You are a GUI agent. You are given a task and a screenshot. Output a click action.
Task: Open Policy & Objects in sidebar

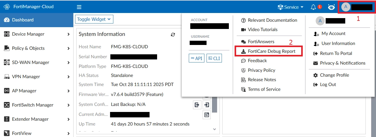coord(36,48)
